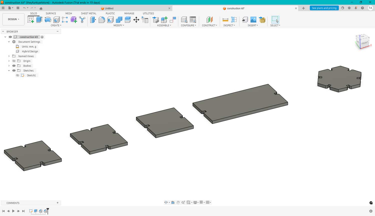Open the MODIFY dropdown menu
This screenshot has width=375, height=216.
pyautogui.click(x=119, y=25)
